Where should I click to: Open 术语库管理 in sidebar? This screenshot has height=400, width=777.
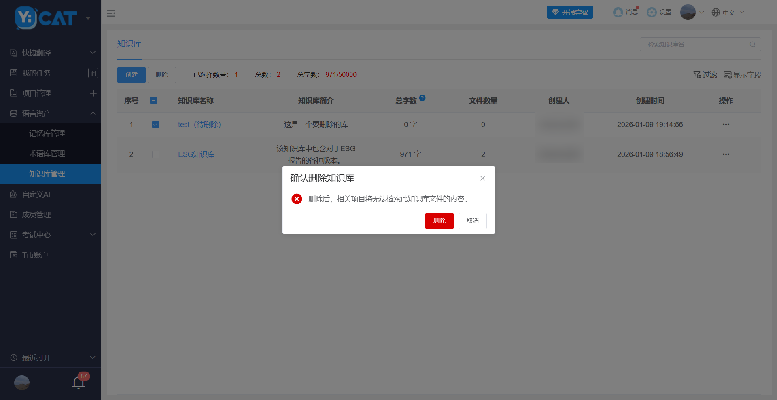tap(47, 154)
